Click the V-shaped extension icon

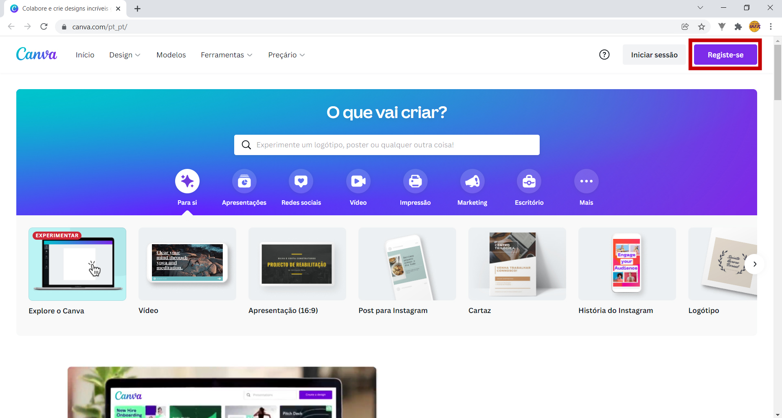coord(722,26)
